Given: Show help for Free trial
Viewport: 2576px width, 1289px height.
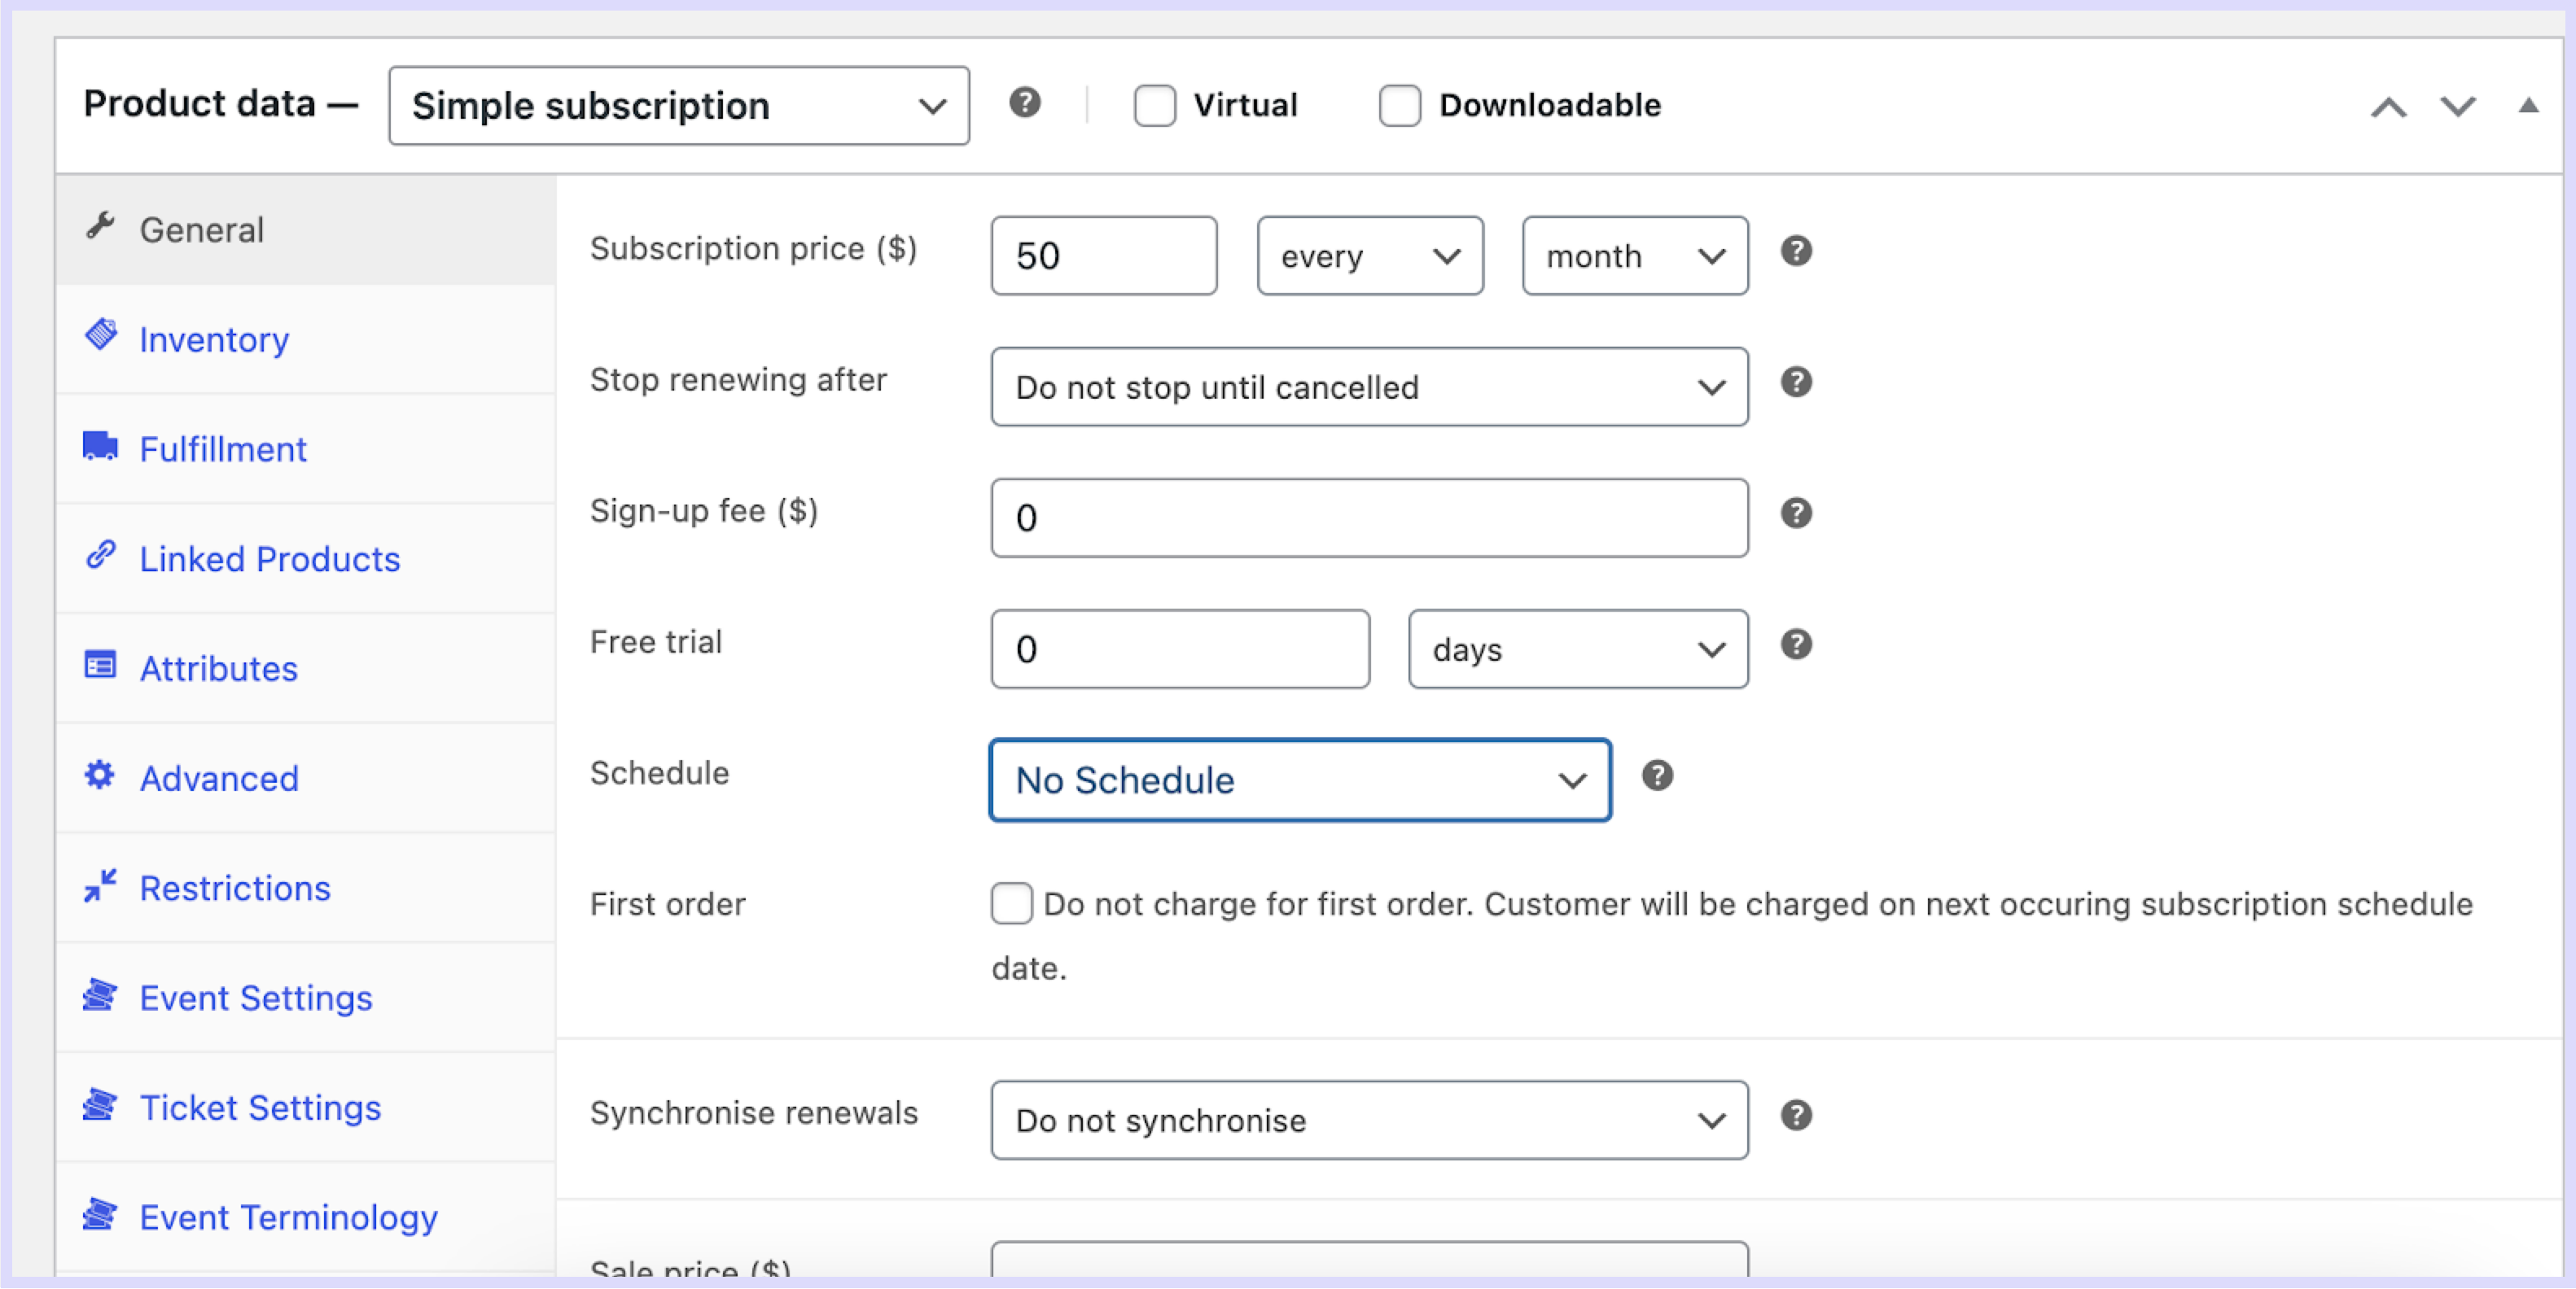Looking at the screenshot, I should click(x=1797, y=644).
